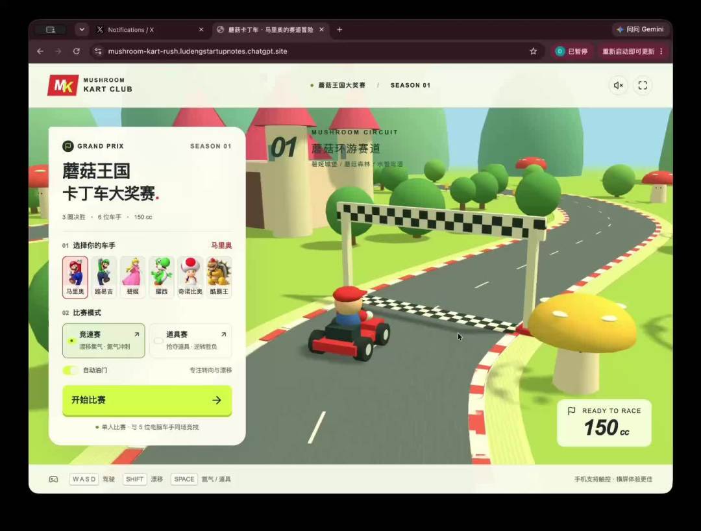Screen dimensions: 701x531
Task: Open a new browser tab
Action: pyautogui.click(x=339, y=29)
